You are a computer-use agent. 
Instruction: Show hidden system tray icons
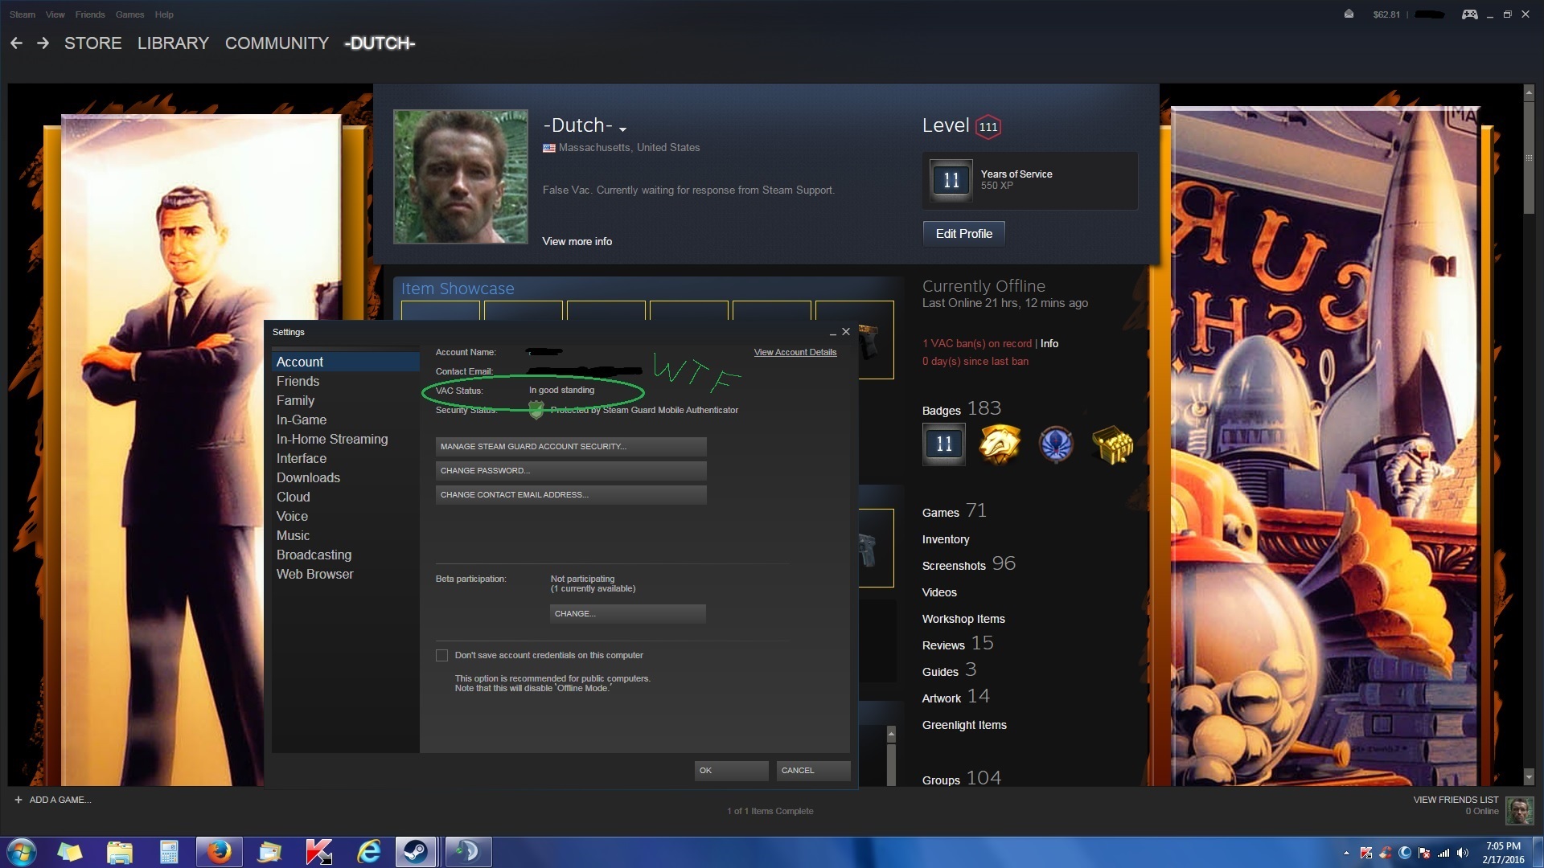click(x=1346, y=853)
